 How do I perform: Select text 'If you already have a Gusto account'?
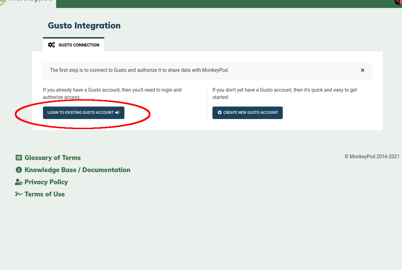coord(81,90)
